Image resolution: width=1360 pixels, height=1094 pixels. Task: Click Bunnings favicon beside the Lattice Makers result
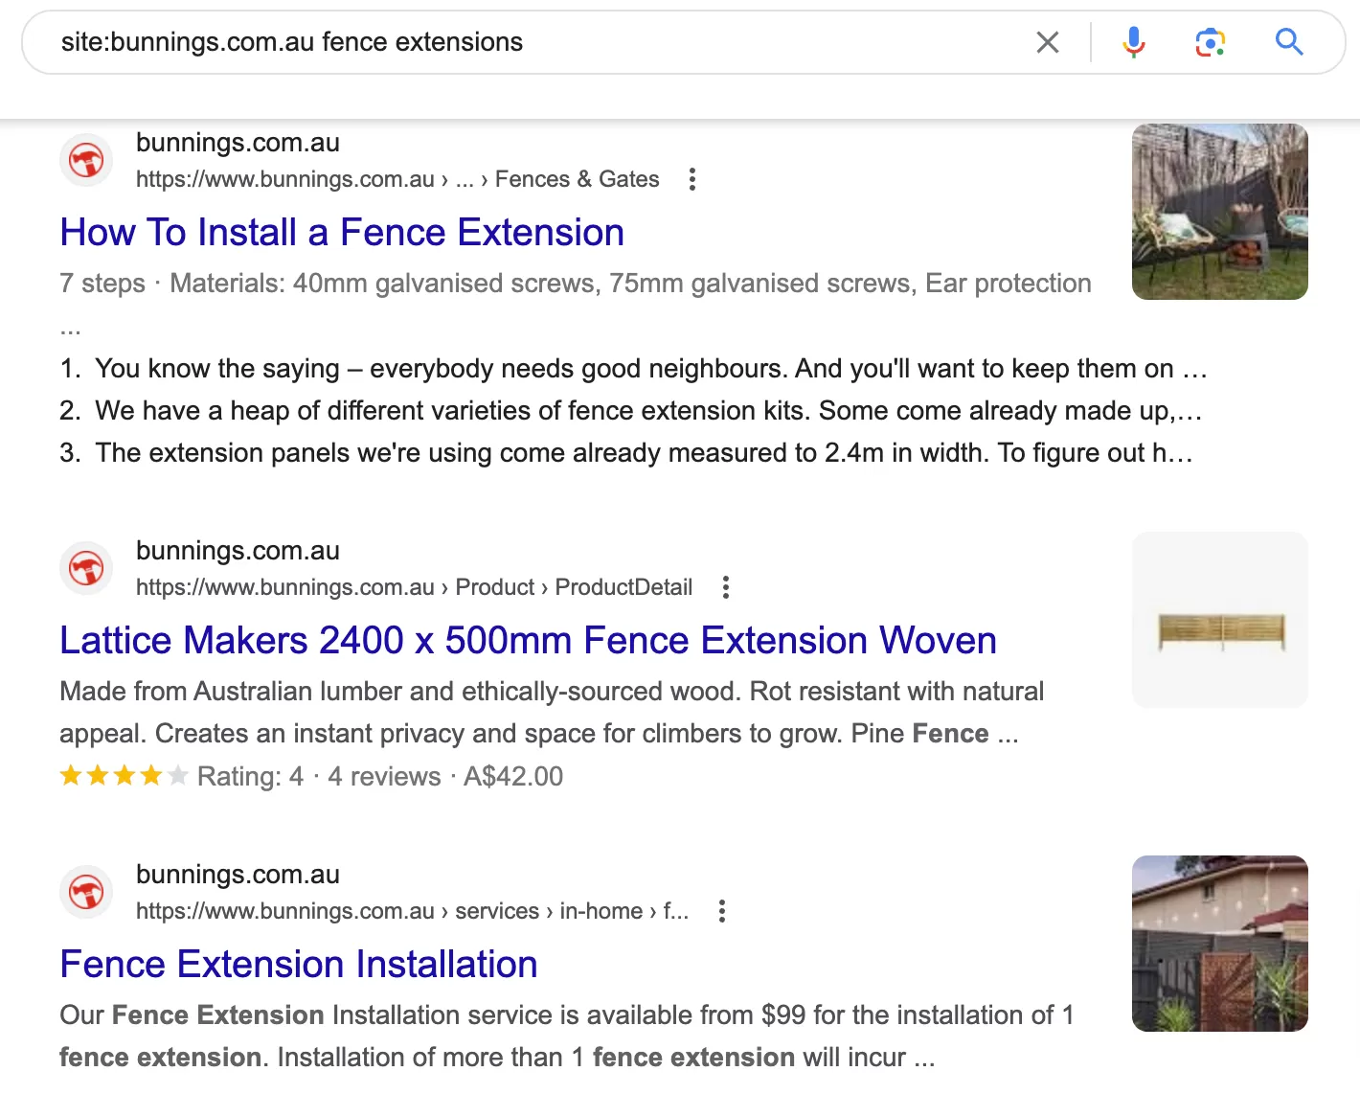pyautogui.click(x=87, y=568)
